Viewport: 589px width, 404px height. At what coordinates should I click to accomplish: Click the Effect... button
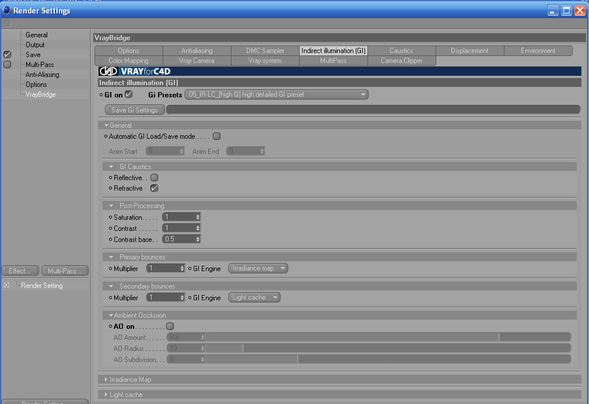[20, 270]
